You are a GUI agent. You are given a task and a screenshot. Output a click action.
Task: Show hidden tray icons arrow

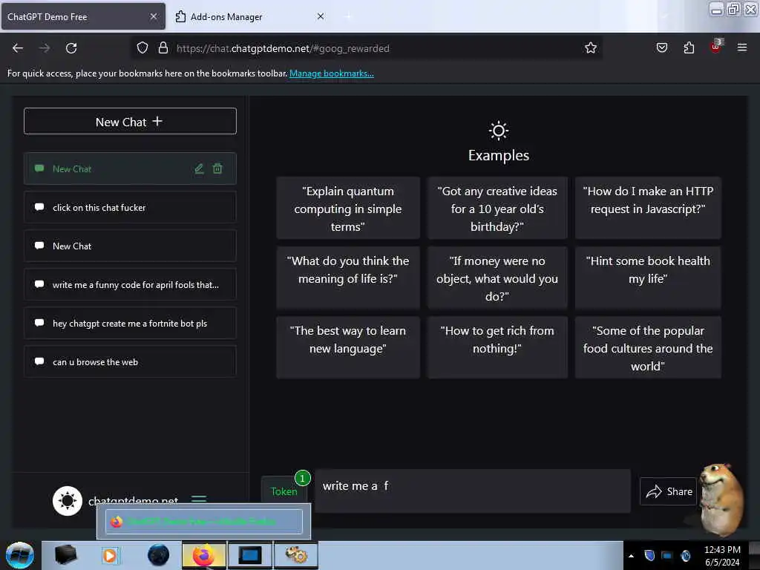pyautogui.click(x=631, y=556)
